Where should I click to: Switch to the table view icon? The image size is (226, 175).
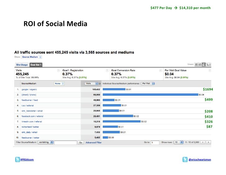pyautogui.click(x=197, y=65)
